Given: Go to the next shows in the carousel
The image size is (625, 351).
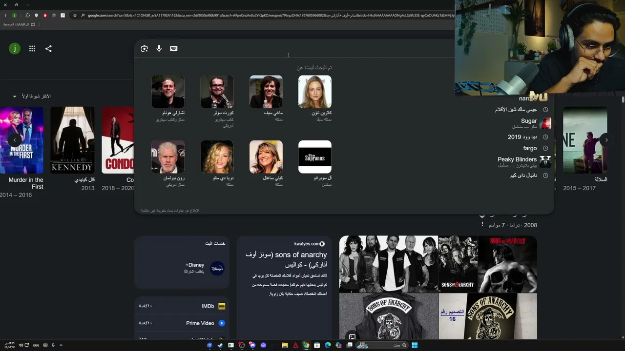Looking at the screenshot, I should (x=606, y=140).
